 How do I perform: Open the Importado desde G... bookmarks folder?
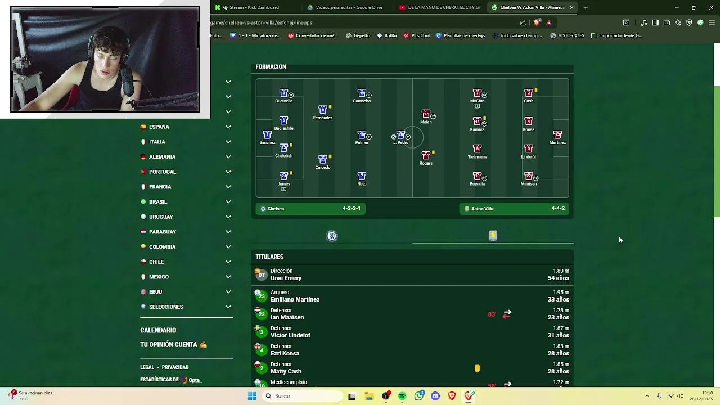click(616, 35)
